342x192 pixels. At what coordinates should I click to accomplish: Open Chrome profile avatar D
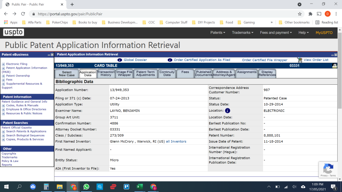tap(327, 14)
